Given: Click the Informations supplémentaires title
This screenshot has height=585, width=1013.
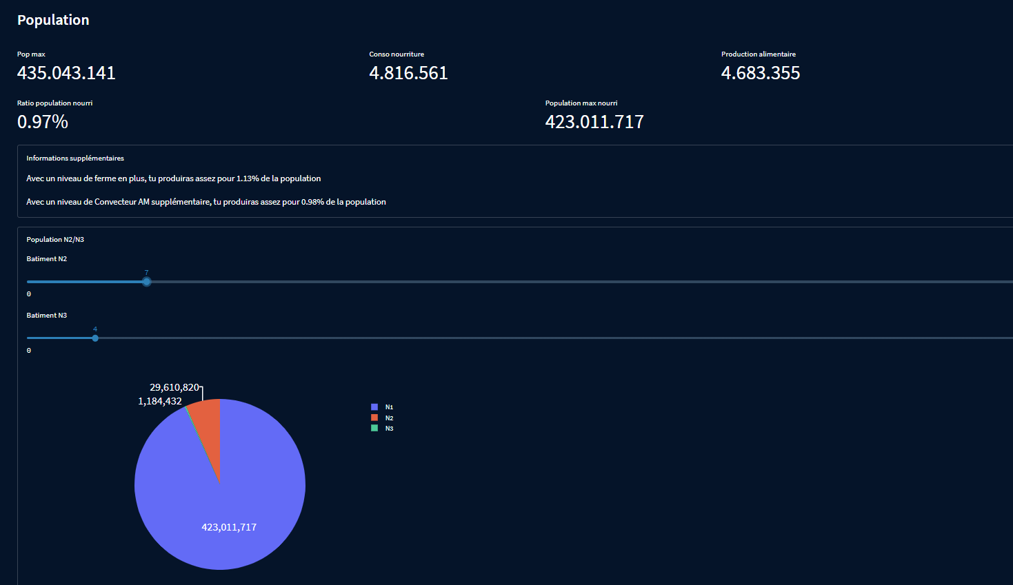Looking at the screenshot, I should tap(75, 158).
